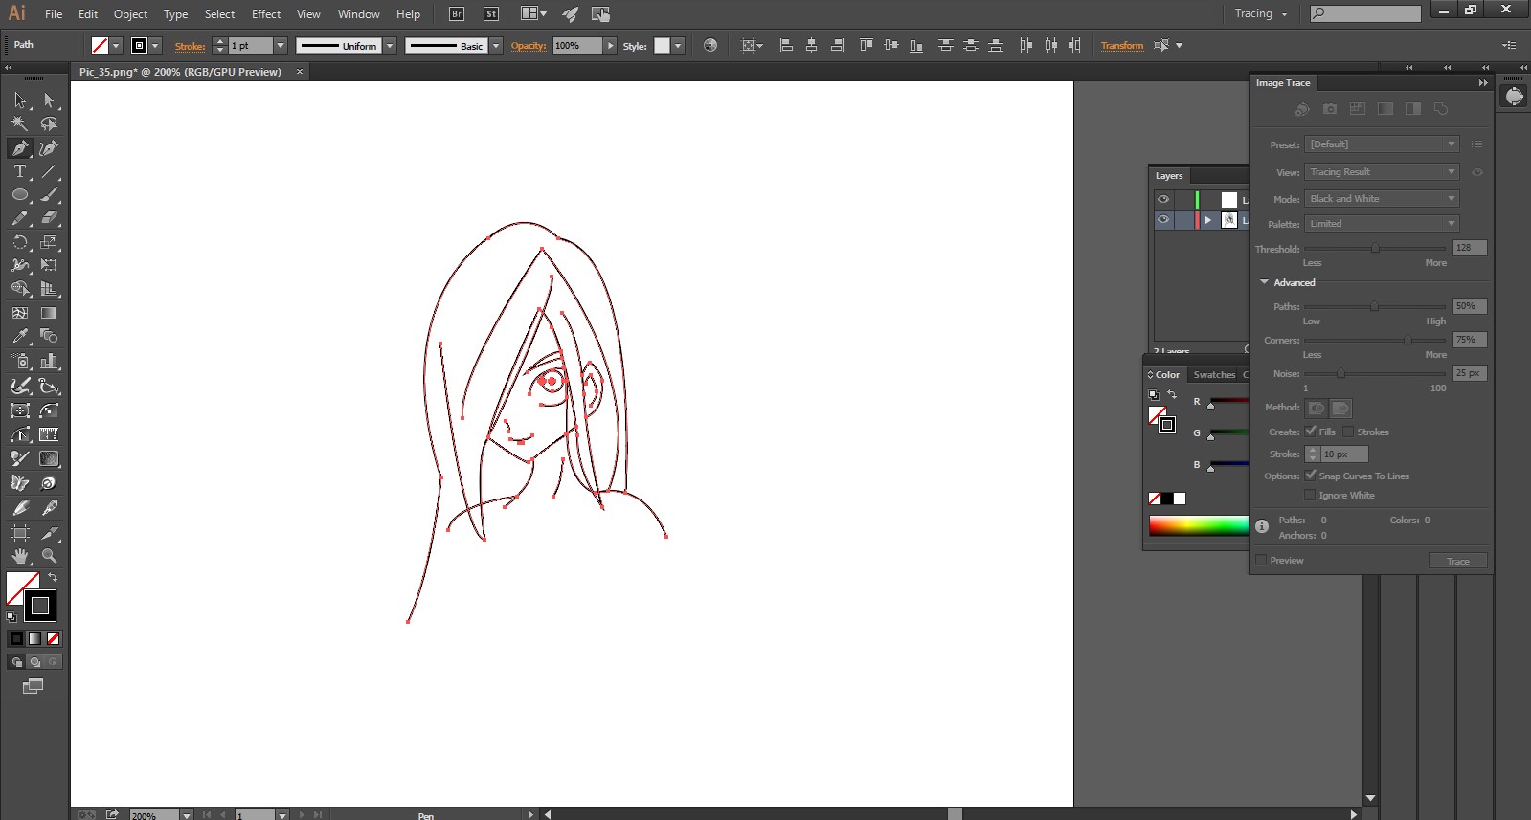
Task: Open the Preset dropdown showing [Default]
Action: click(1383, 144)
